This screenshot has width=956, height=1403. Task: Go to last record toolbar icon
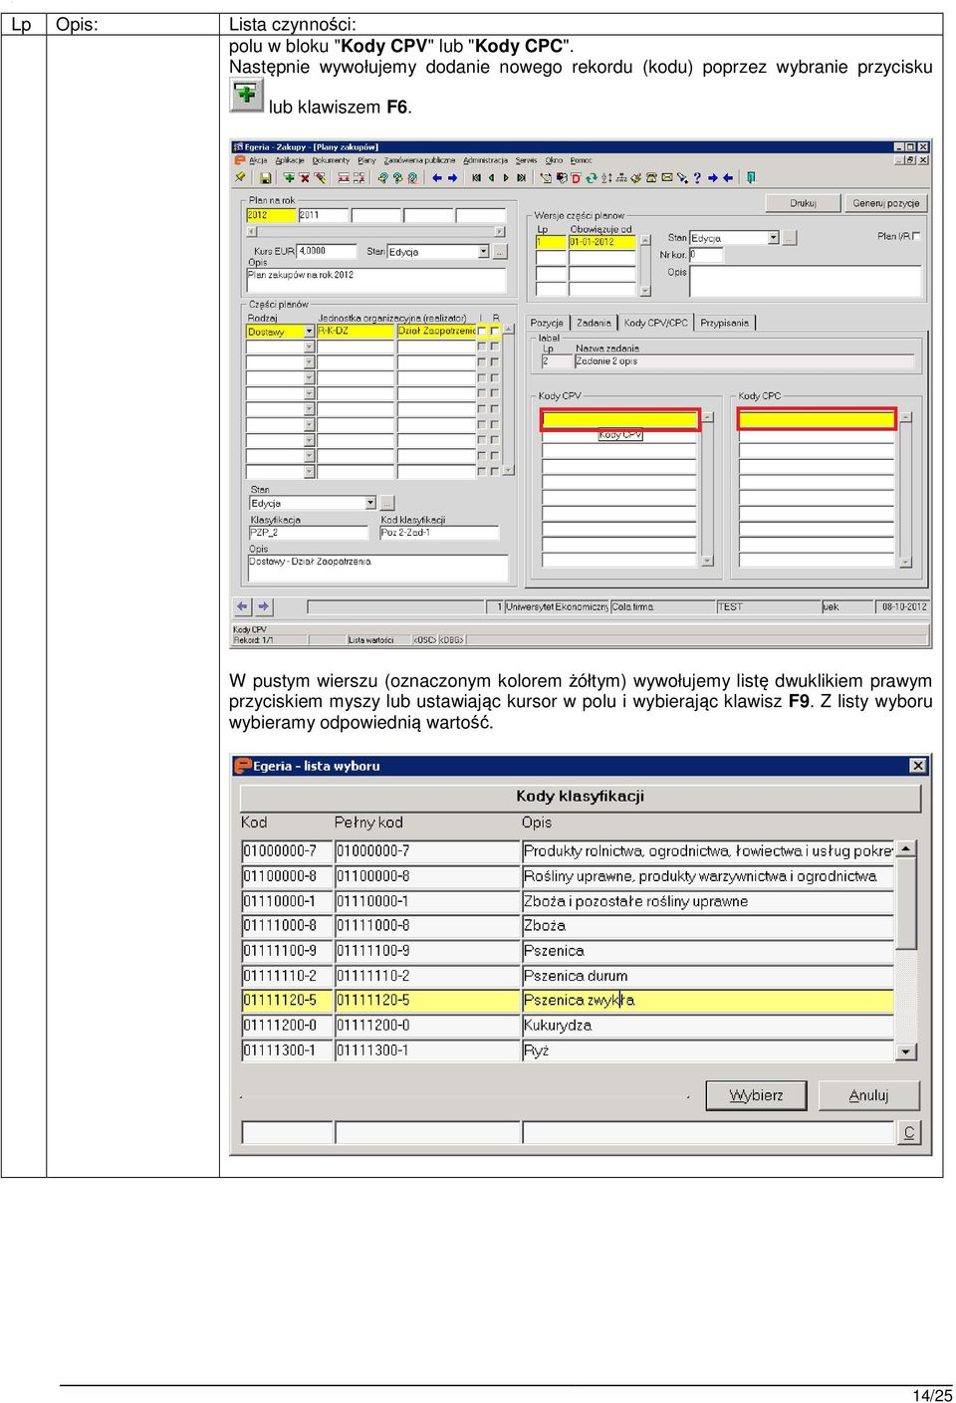[521, 178]
